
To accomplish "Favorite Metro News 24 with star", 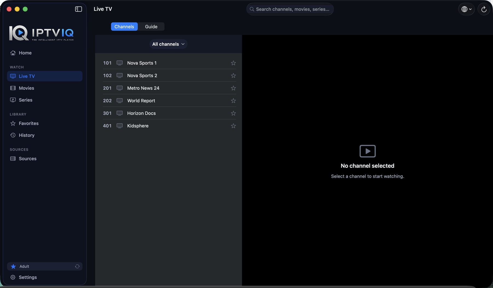I will pyautogui.click(x=233, y=88).
